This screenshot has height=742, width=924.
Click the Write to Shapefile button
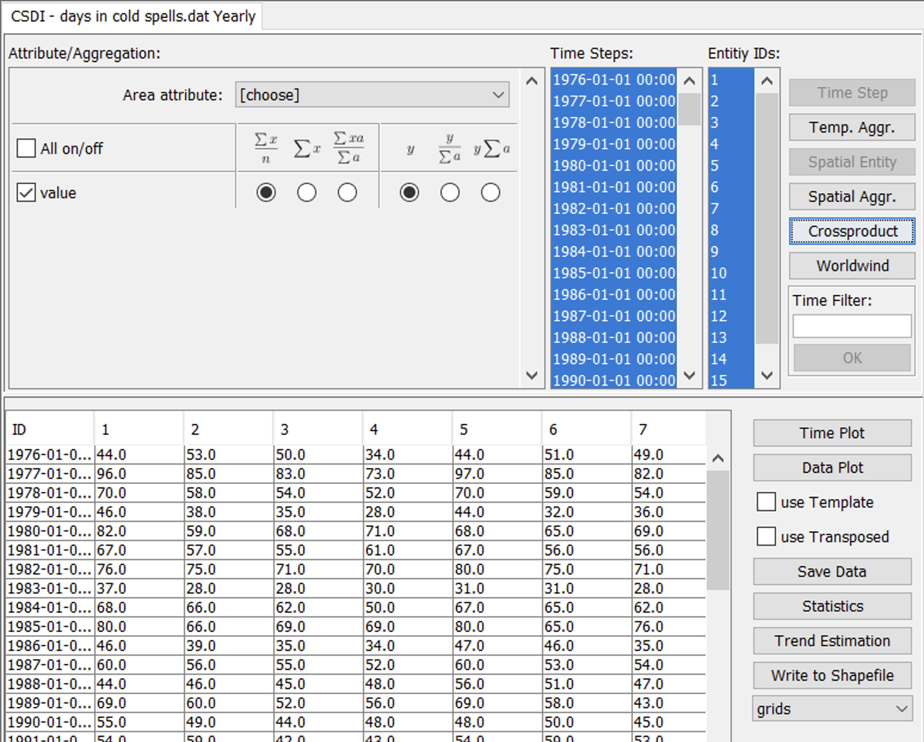click(x=832, y=675)
